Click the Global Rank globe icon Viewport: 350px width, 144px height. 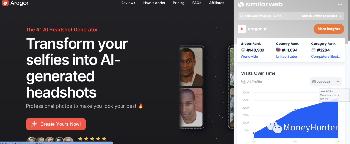[x=243, y=50]
